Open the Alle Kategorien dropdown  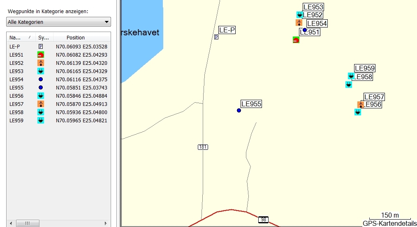click(x=59, y=22)
